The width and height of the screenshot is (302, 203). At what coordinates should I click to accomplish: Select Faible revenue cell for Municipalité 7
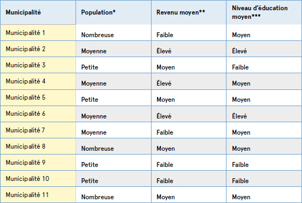tap(189, 130)
